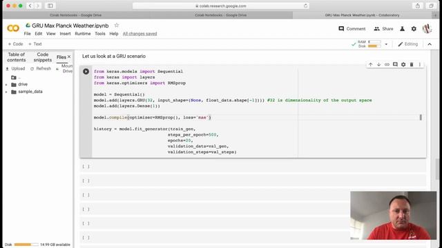Click the RAM and Disk usage bars
This screenshot has width=442, height=248.
click(x=370, y=44)
